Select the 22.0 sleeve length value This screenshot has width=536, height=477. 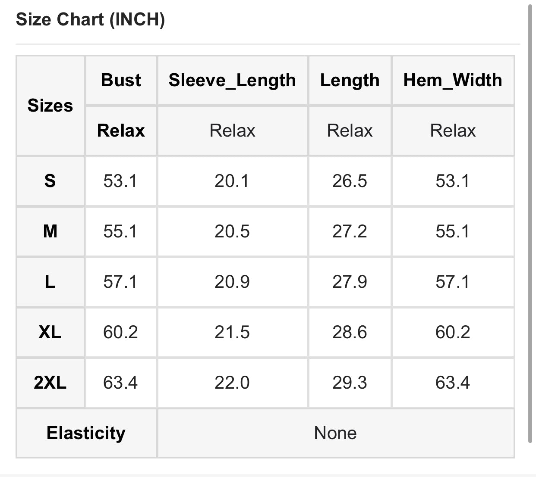(232, 383)
